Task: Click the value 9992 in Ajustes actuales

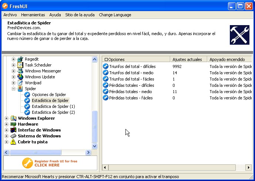Action: click(x=177, y=66)
